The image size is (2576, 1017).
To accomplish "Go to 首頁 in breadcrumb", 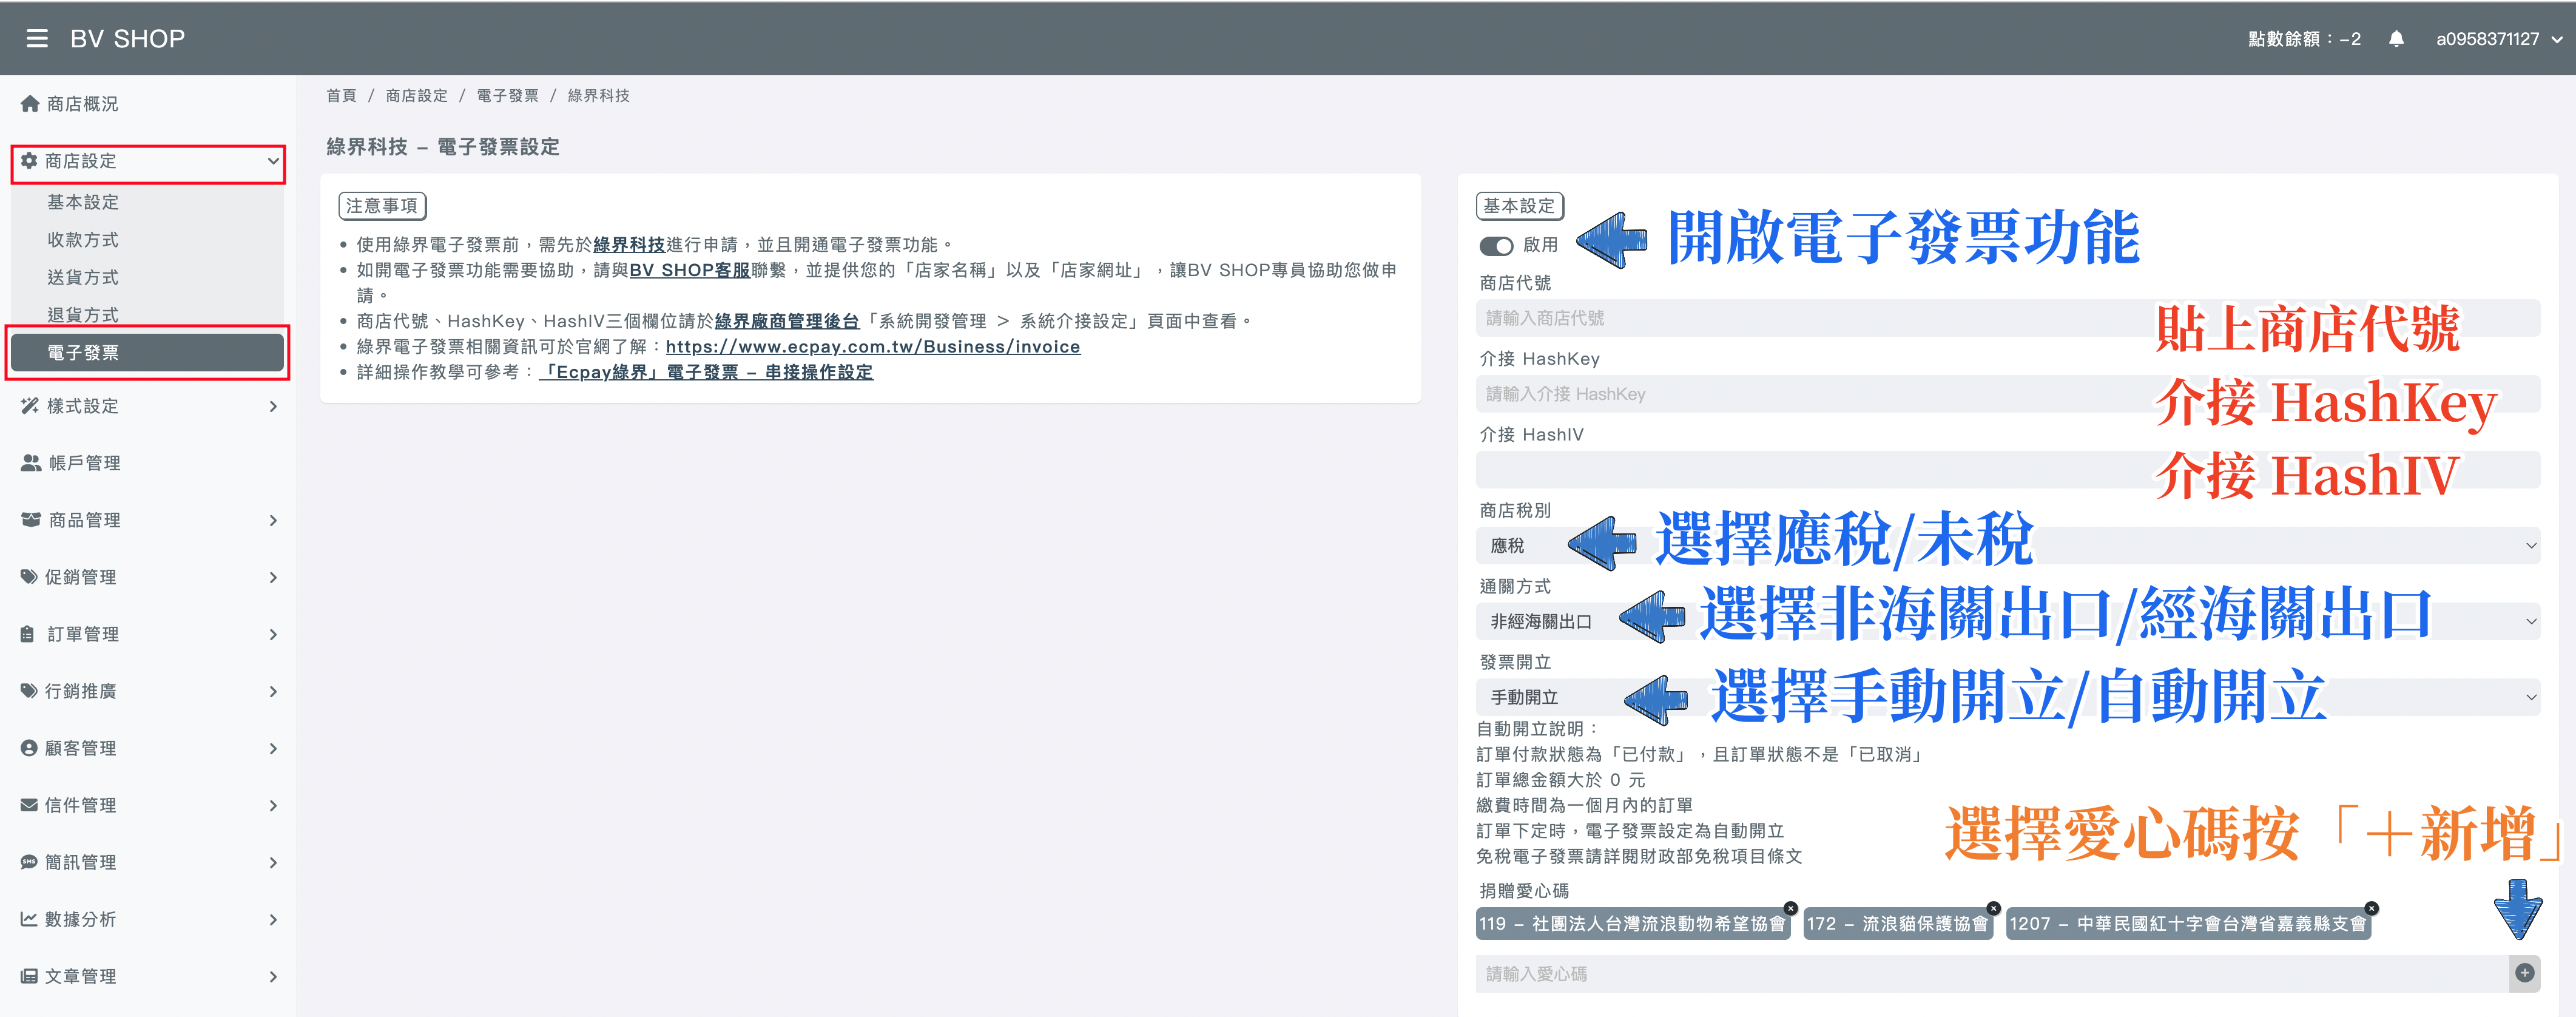I will tap(341, 96).
